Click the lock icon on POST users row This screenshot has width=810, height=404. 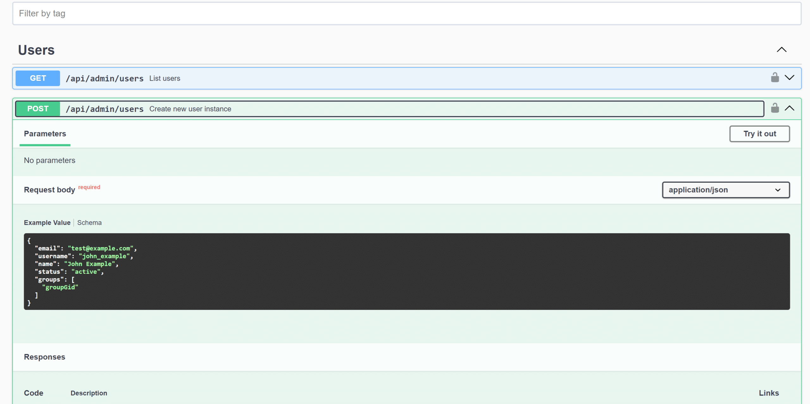775,108
